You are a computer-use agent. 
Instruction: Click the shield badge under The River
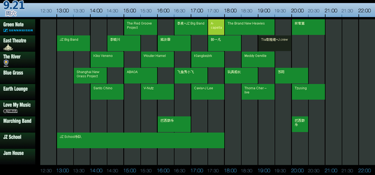6,63
